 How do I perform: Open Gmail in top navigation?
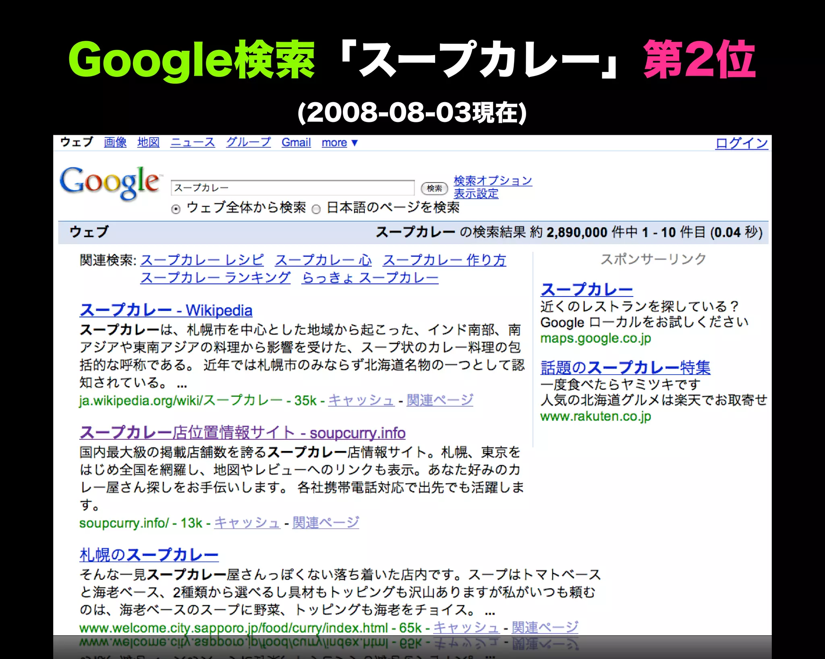tap(296, 142)
